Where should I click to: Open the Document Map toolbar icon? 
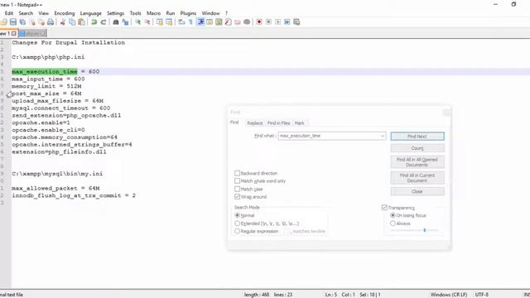(x=219, y=22)
